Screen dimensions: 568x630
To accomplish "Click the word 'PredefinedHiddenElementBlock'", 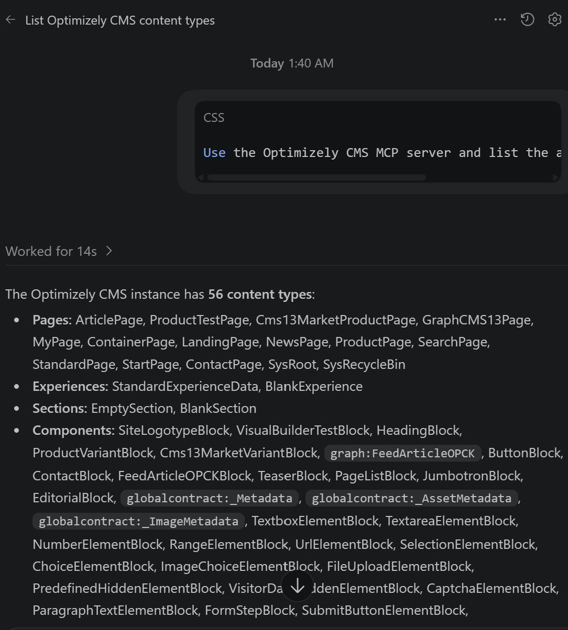I will point(127,588).
